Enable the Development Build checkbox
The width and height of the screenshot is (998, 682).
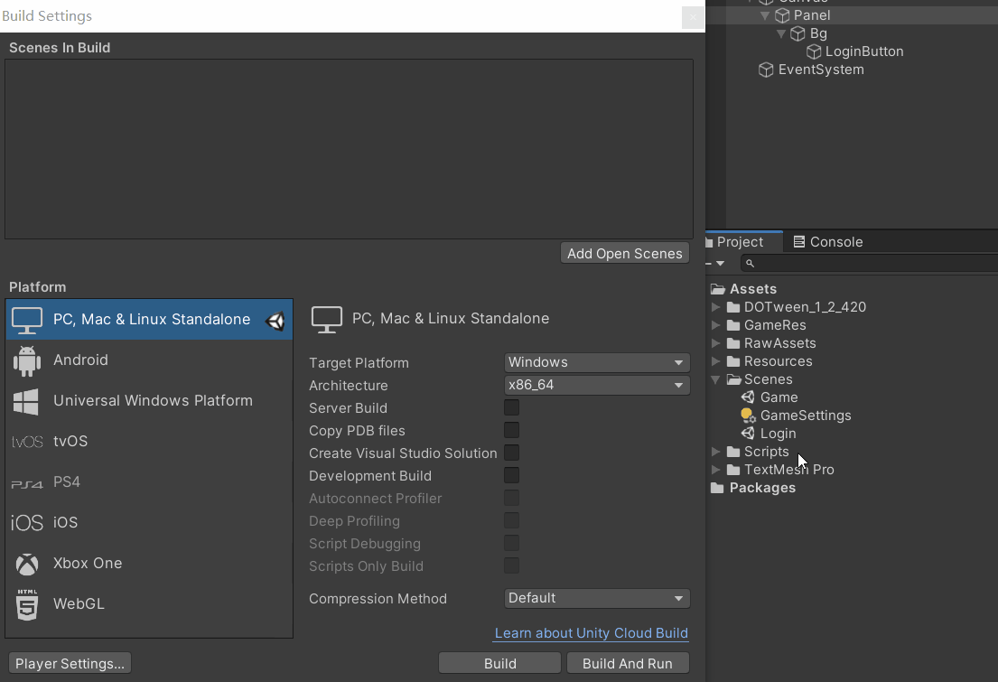511,476
